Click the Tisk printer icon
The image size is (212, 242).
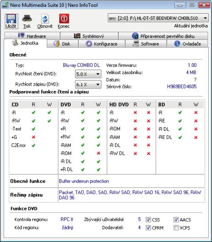[27, 19]
